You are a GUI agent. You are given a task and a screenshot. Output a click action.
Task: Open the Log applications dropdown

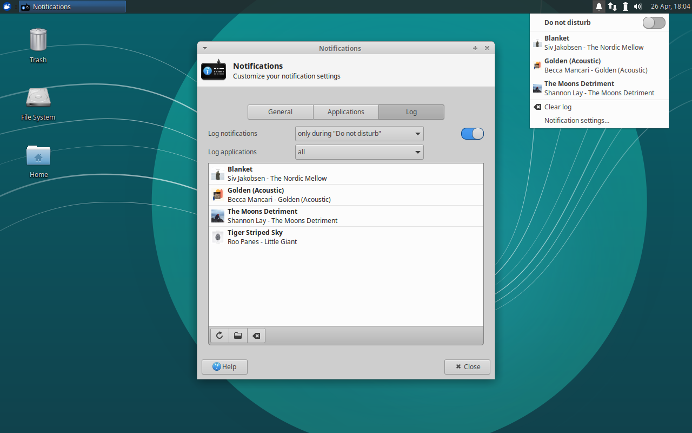(x=359, y=152)
